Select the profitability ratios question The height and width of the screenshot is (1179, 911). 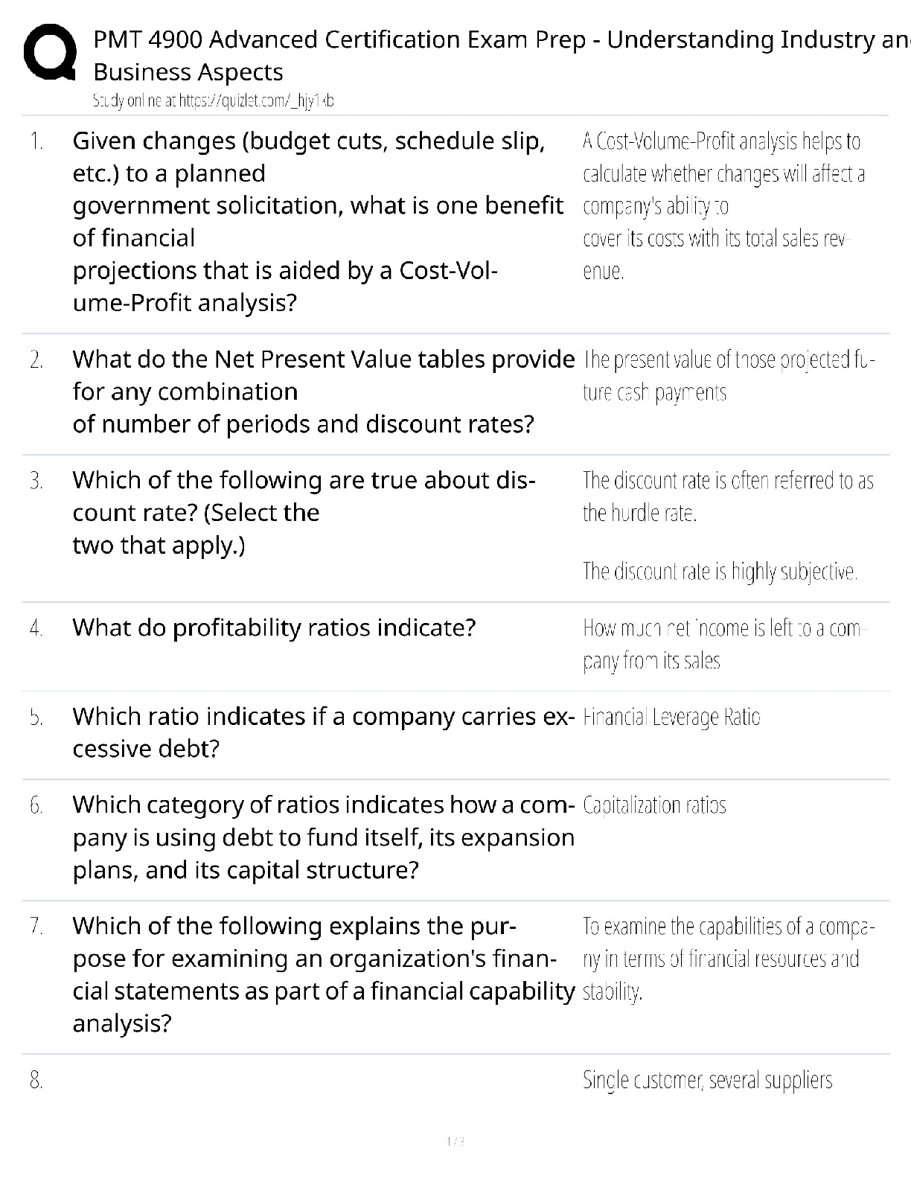point(274,628)
